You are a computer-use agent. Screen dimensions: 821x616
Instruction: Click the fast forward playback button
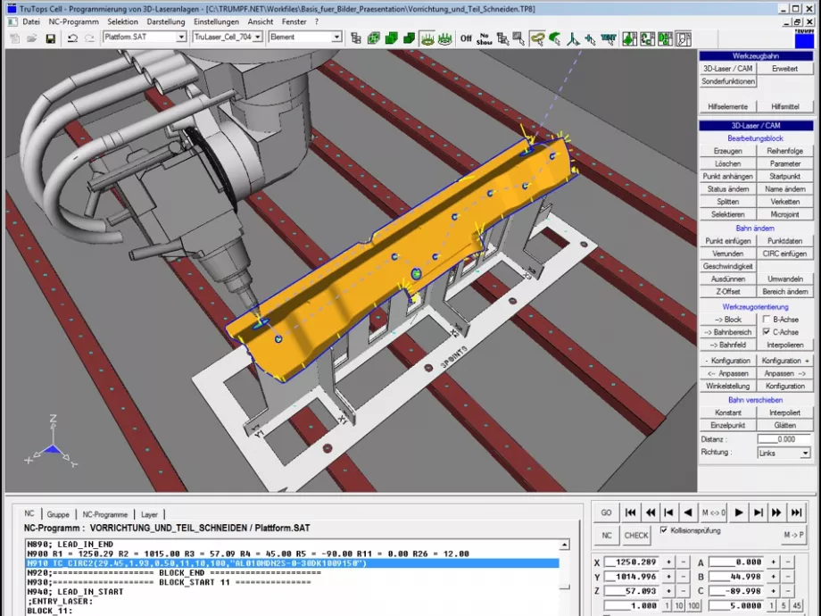(x=776, y=512)
